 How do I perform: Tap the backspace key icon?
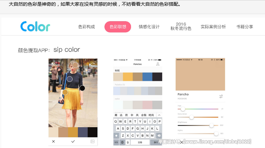159,136
